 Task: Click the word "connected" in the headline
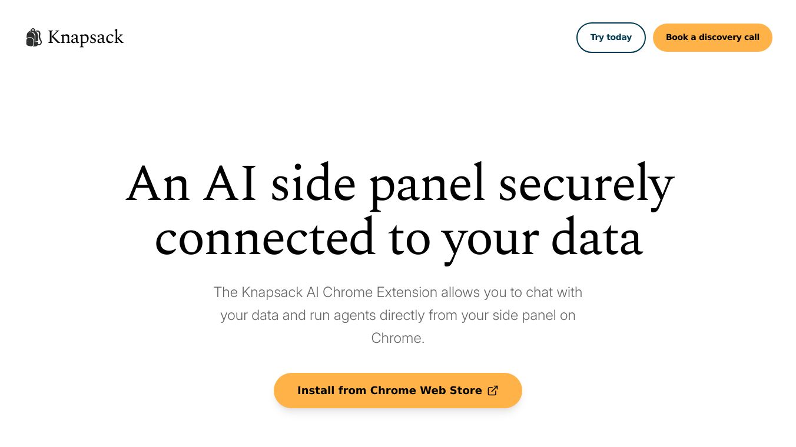pos(265,238)
